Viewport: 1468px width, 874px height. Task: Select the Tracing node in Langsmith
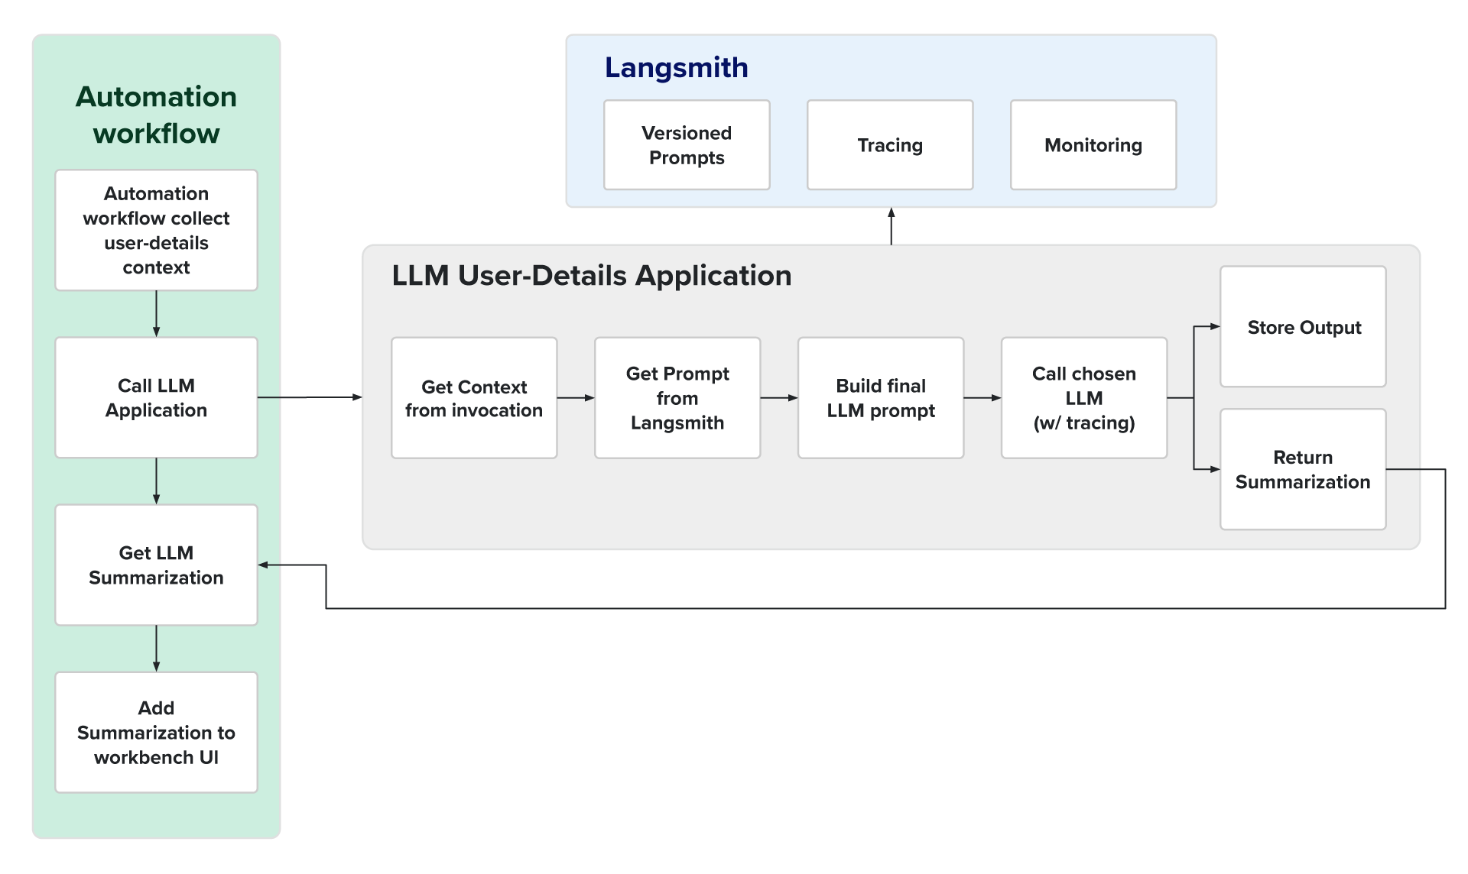(x=890, y=145)
